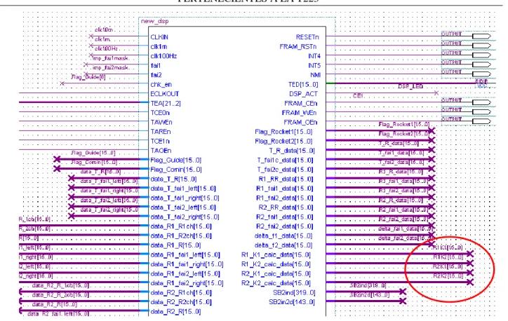This screenshot has width=508, height=321.
Task: Click the DSP_LED wire label
Action: click(x=410, y=86)
